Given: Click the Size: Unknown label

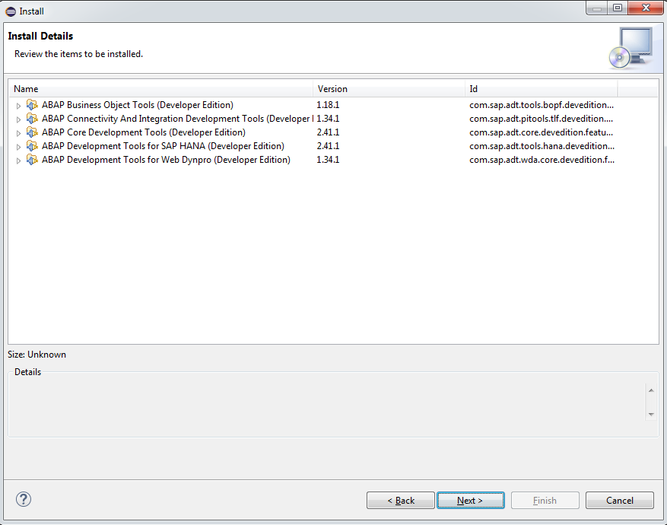Looking at the screenshot, I should click(37, 355).
